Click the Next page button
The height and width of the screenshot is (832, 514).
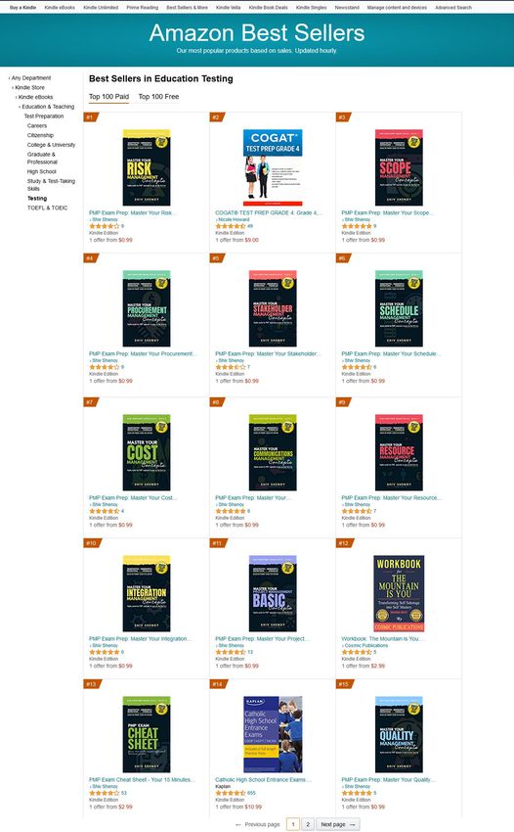pos(338,824)
